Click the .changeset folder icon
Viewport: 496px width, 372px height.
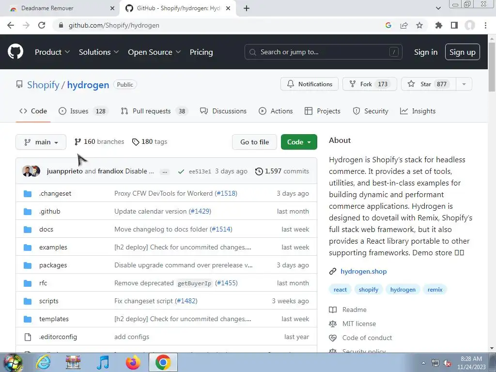[x=28, y=194]
